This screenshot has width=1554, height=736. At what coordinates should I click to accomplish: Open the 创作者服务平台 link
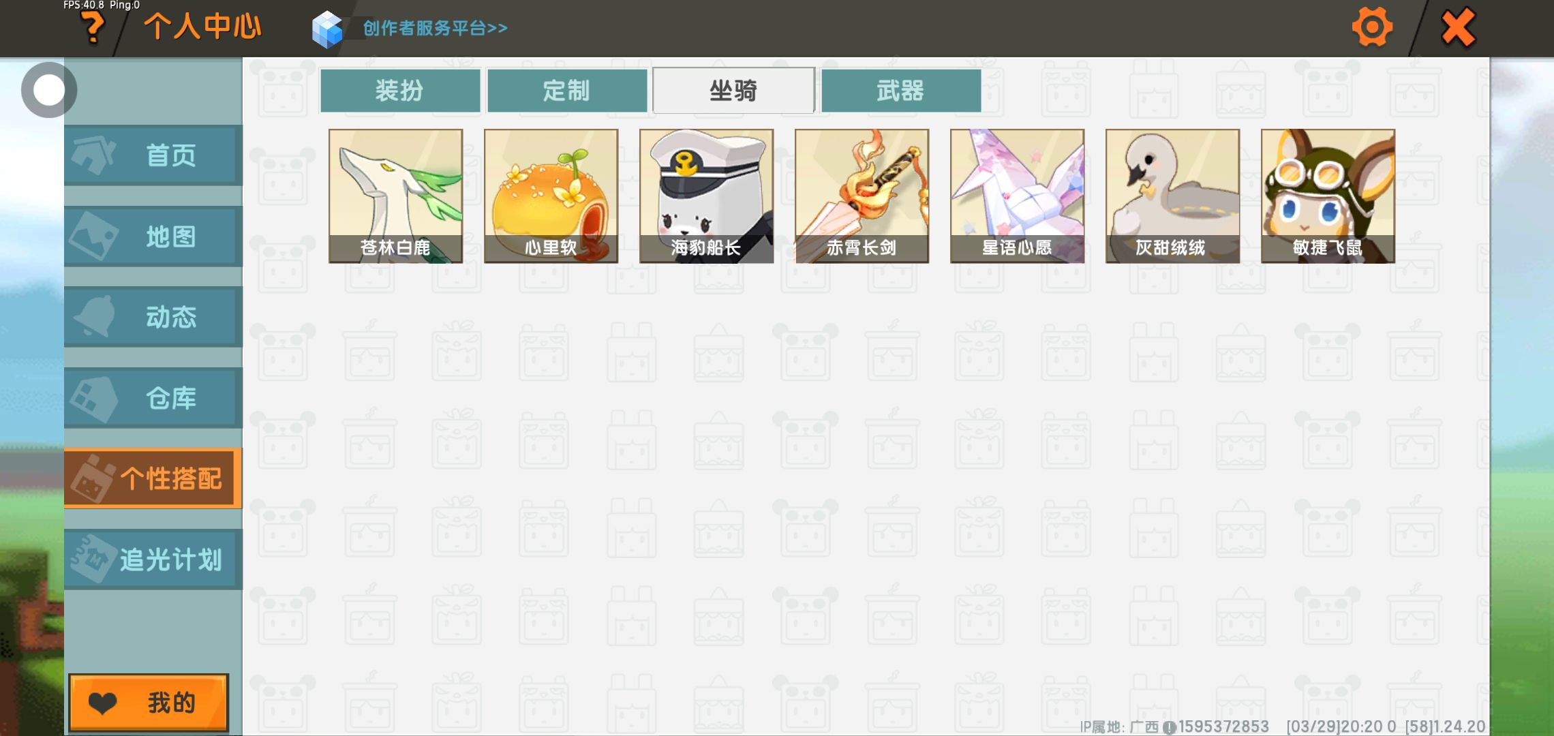(435, 28)
